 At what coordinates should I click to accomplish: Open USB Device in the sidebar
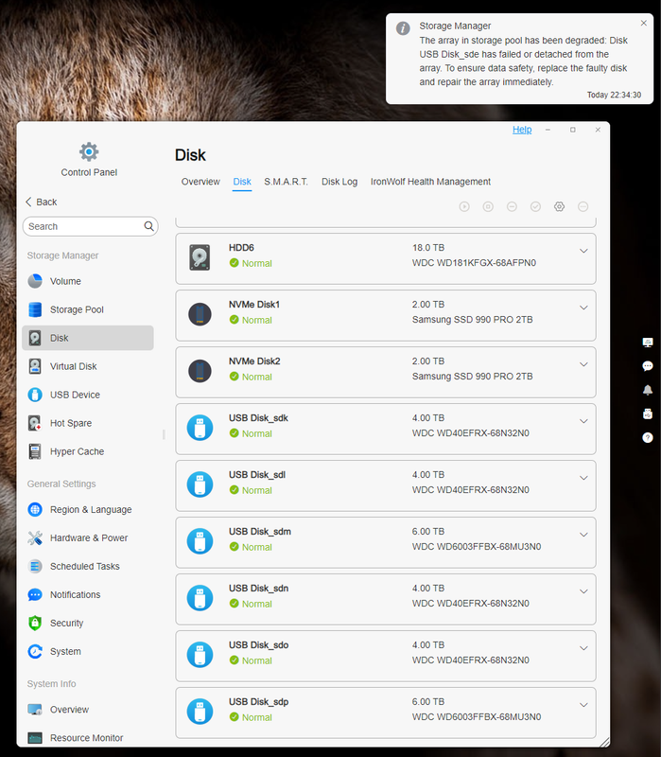(x=88, y=395)
